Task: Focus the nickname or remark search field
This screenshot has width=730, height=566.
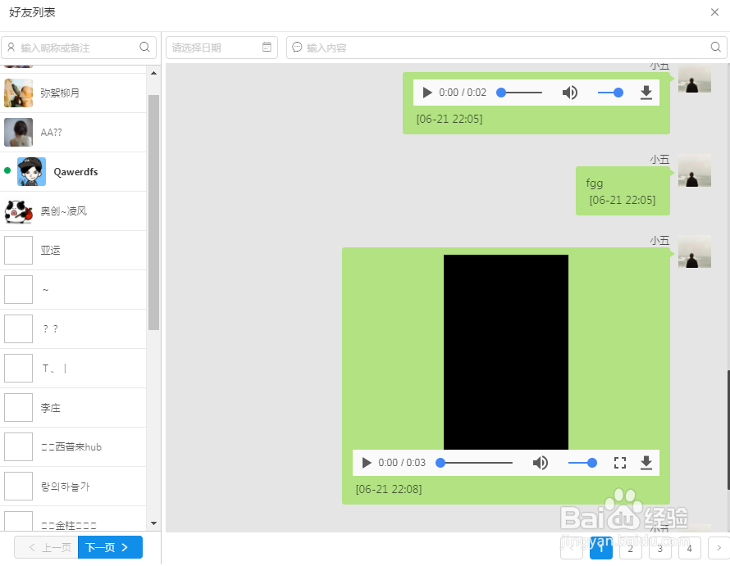Action: [x=79, y=48]
